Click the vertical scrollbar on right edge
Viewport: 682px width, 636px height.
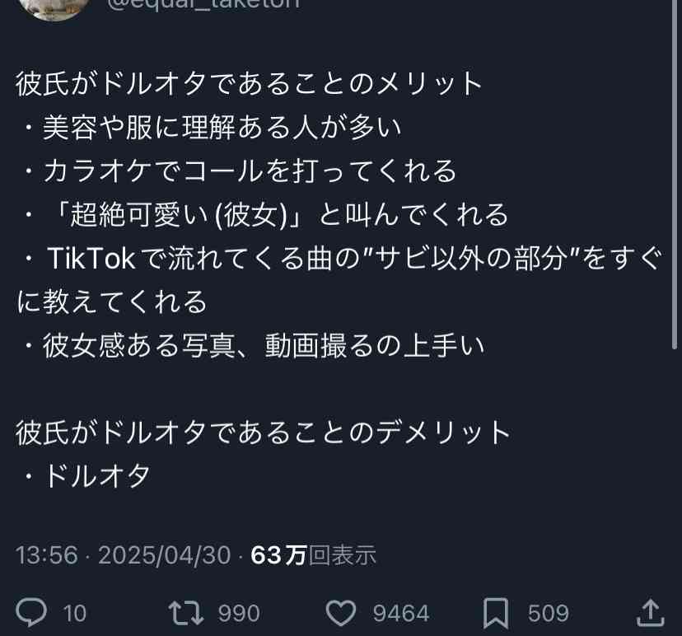[675, 174]
